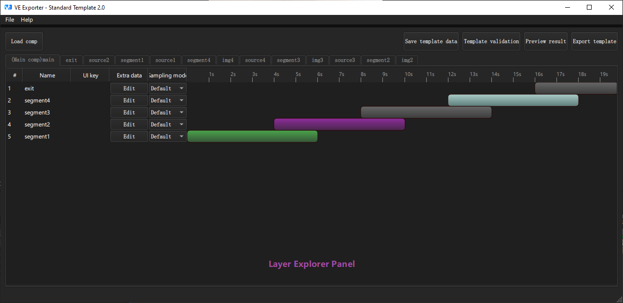Viewport: 623px width, 303px height.
Task: Edit extra data for segment1 layer
Action: (x=129, y=137)
